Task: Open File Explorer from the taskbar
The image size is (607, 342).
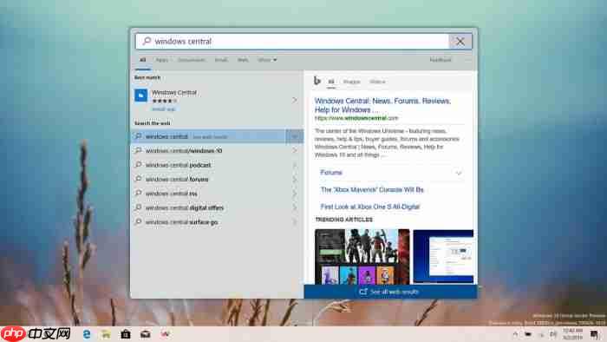Action: (106, 334)
